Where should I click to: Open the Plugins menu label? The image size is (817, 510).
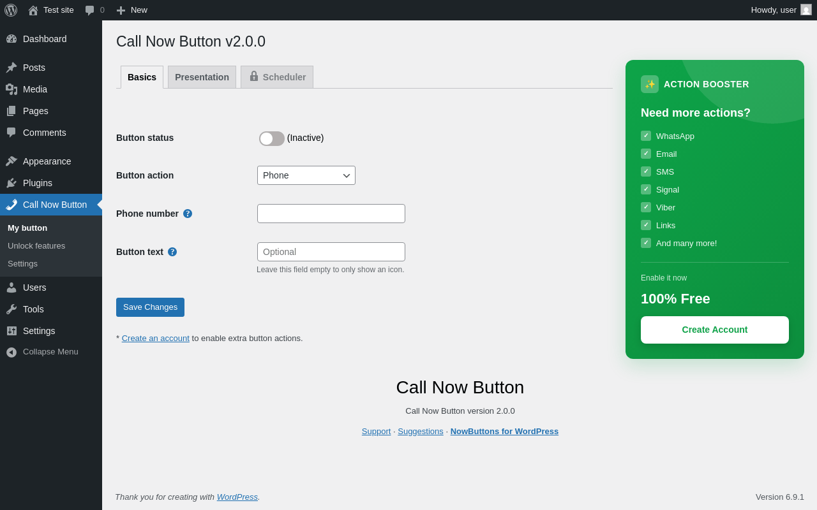[x=38, y=183]
